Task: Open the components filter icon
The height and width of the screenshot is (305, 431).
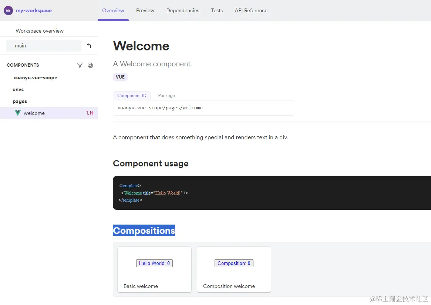Action: pyautogui.click(x=80, y=65)
